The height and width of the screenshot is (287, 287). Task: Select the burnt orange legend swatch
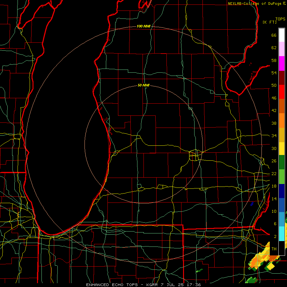point(282,106)
